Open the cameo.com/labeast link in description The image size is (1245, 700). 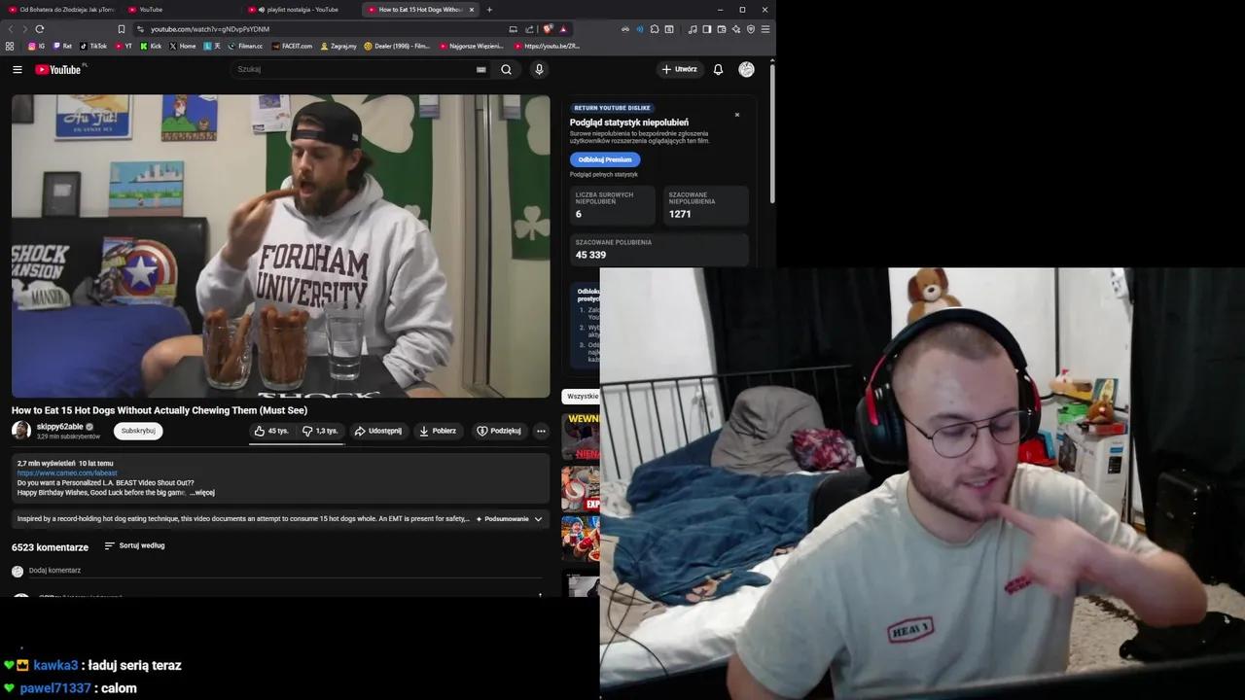pos(67,473)
